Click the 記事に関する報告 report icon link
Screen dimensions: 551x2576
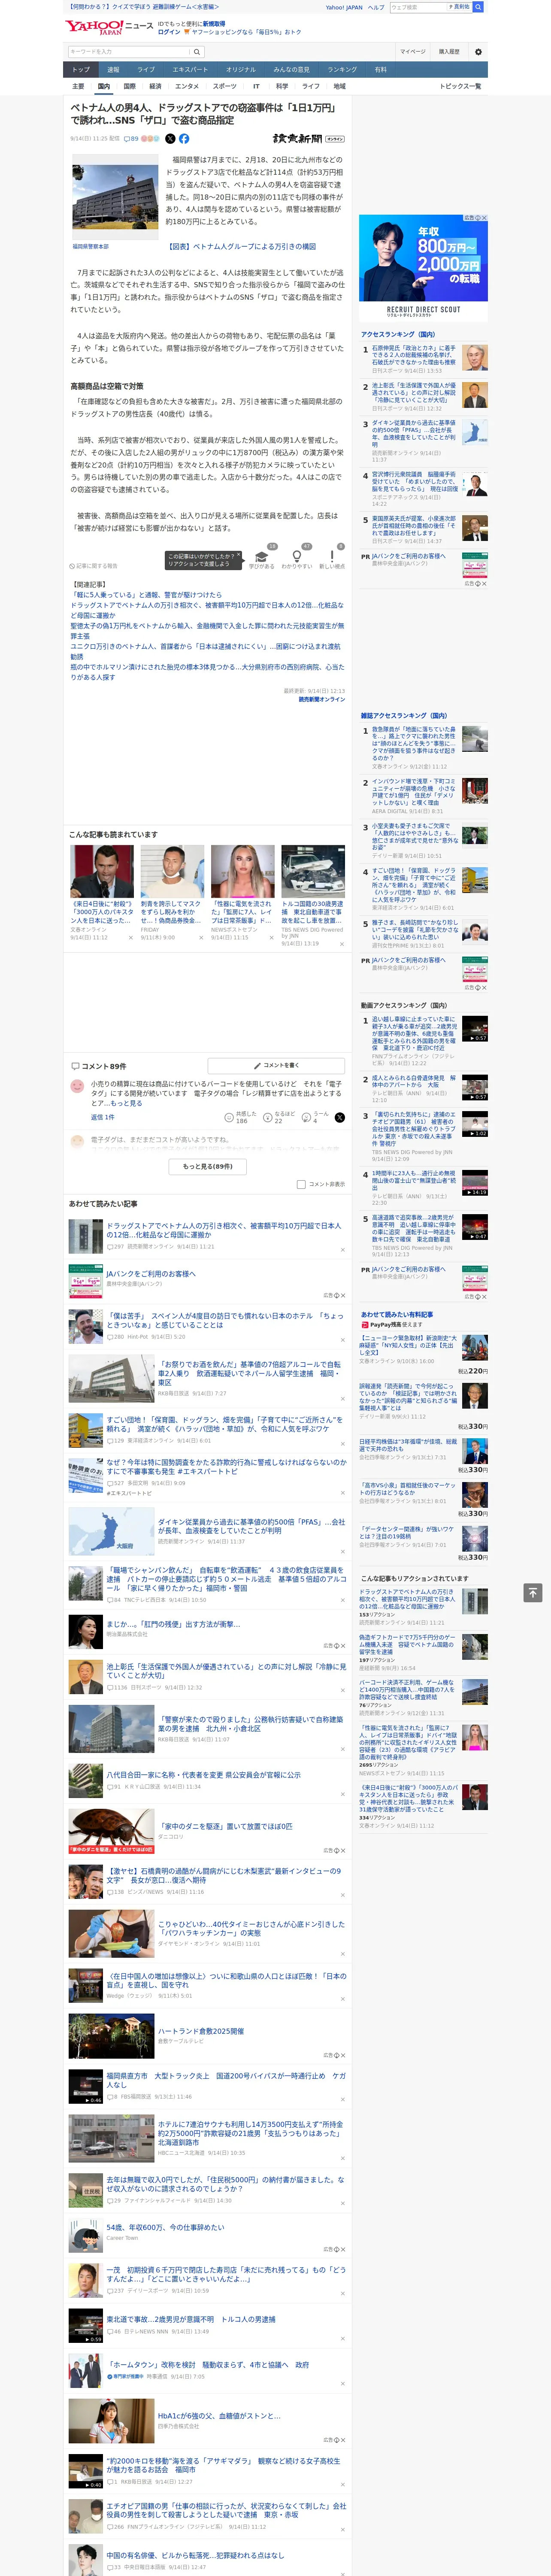pos(94,566)
